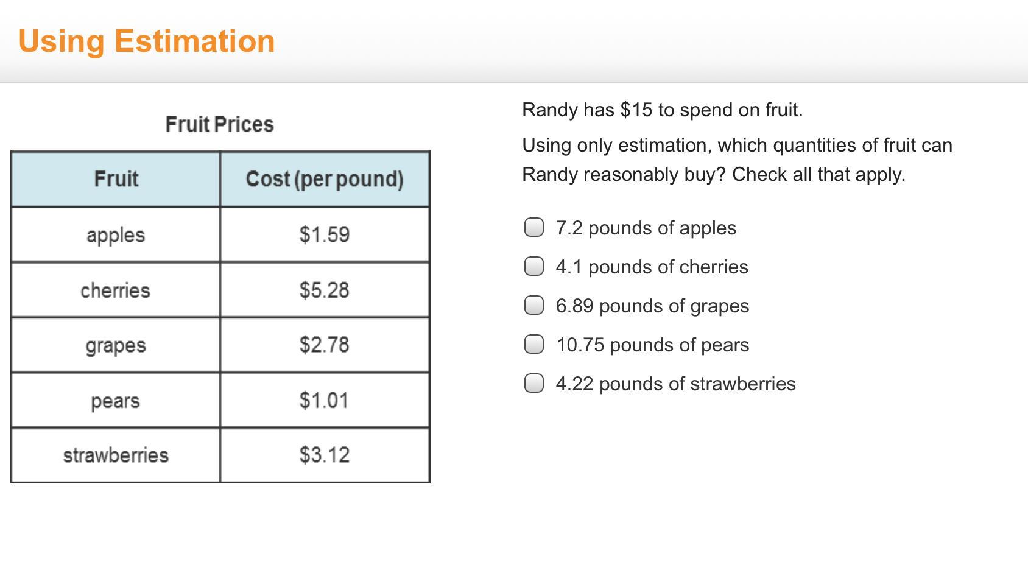Select the apples cell in the table
The image size is (1028, 587).
point(116,235)
